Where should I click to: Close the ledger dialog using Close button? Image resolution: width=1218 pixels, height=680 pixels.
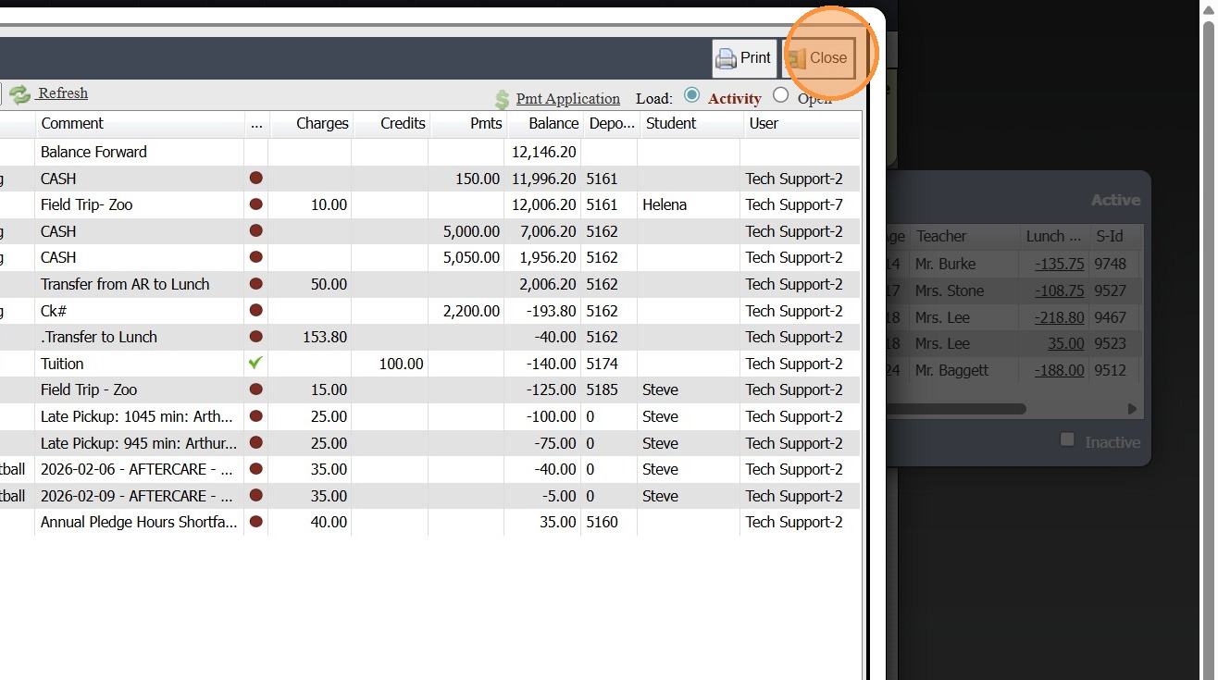pos(819,58)
